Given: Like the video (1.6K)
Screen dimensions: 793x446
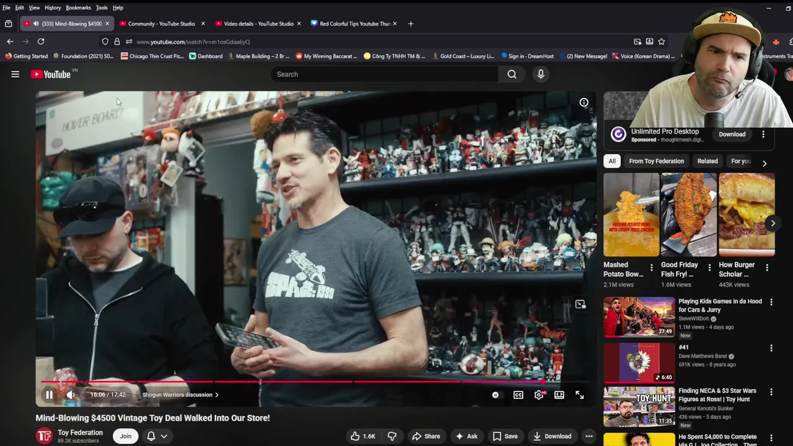Looking at the screenshot, I should point(363,436).
